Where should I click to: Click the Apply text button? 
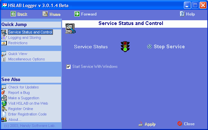[150, 124]
